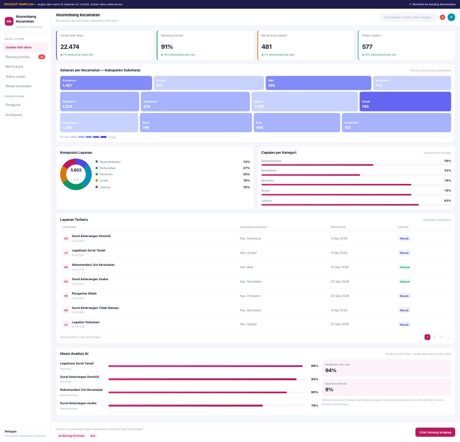
Task: Click Lainnya legend color dot
Action: click(97, 187)
